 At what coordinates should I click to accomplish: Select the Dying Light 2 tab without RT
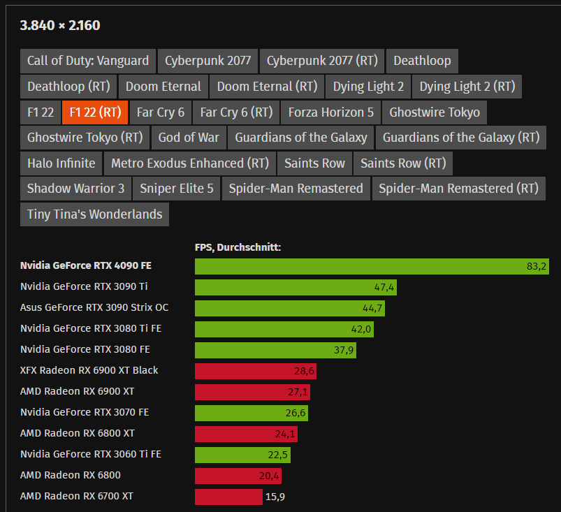[368, 87]
